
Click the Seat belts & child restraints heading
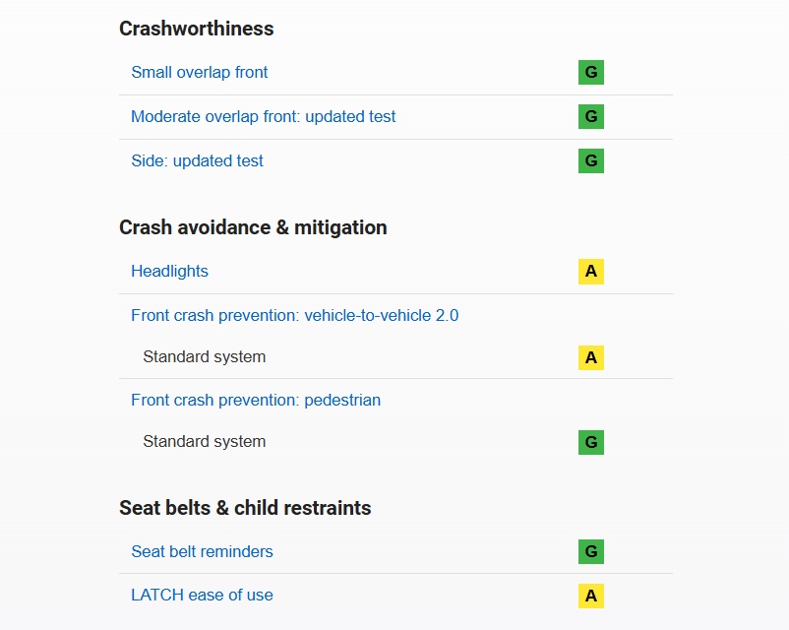tap(245, 508)
